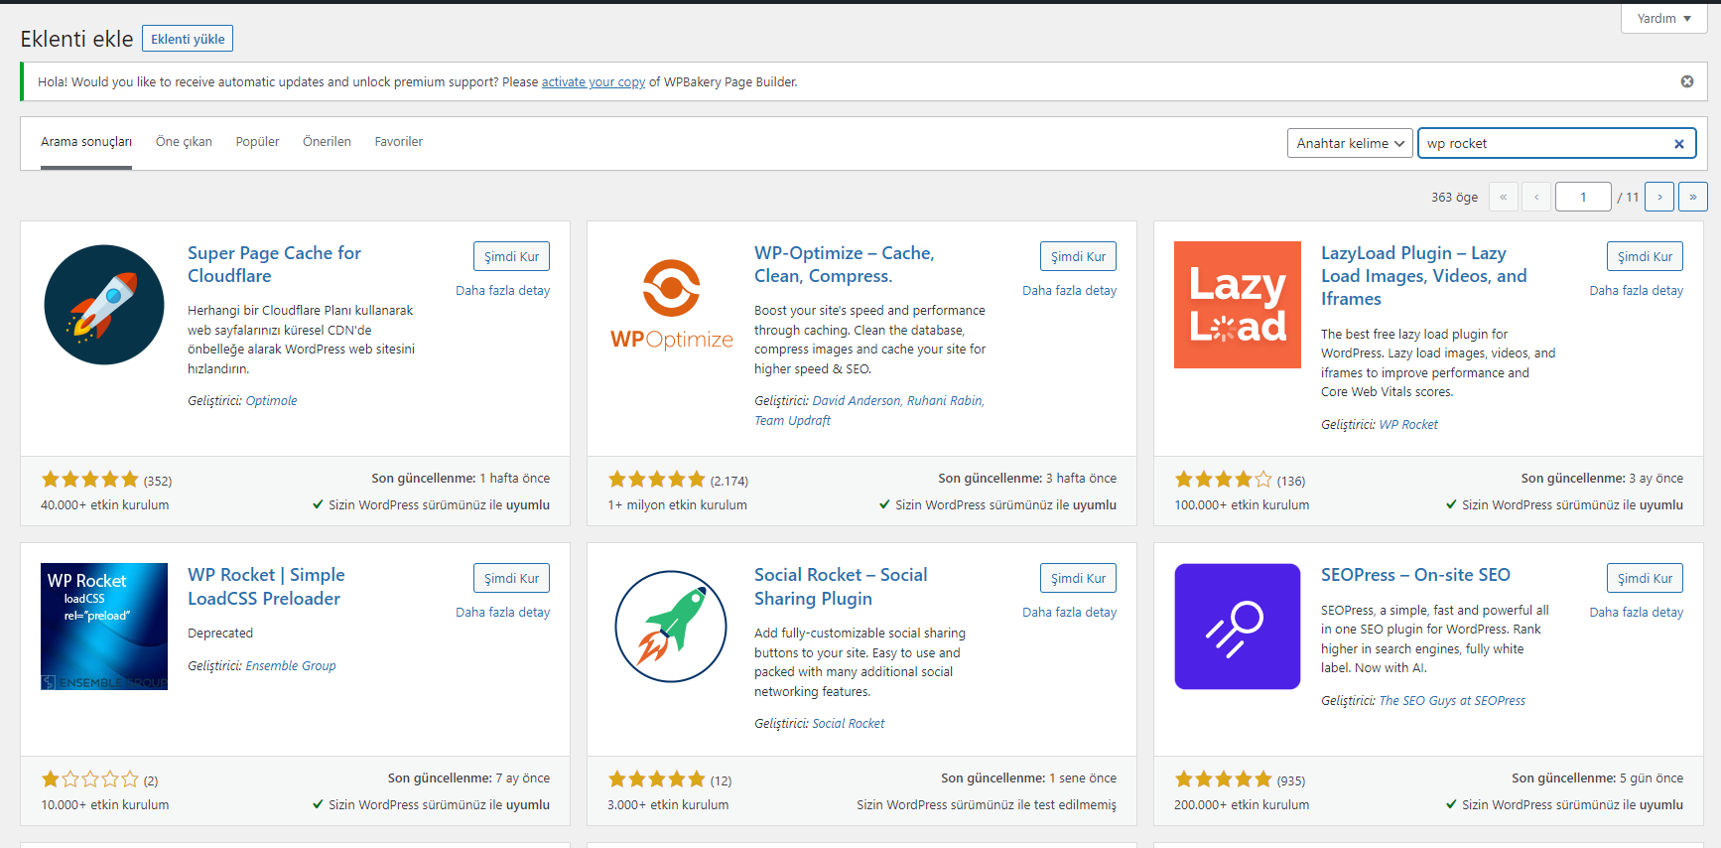Open the WP-Optimize – Cache, Clean, Compress title

pyautogui.click(x=844, y=264)
